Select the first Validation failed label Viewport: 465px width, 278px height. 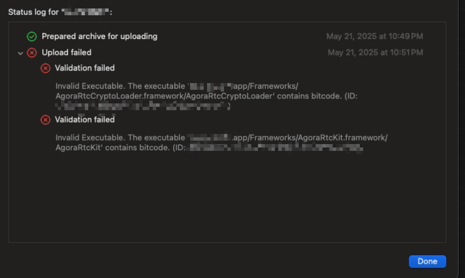[85, 68]
